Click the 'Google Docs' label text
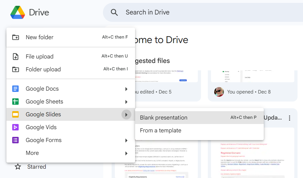 click(42, 89)
